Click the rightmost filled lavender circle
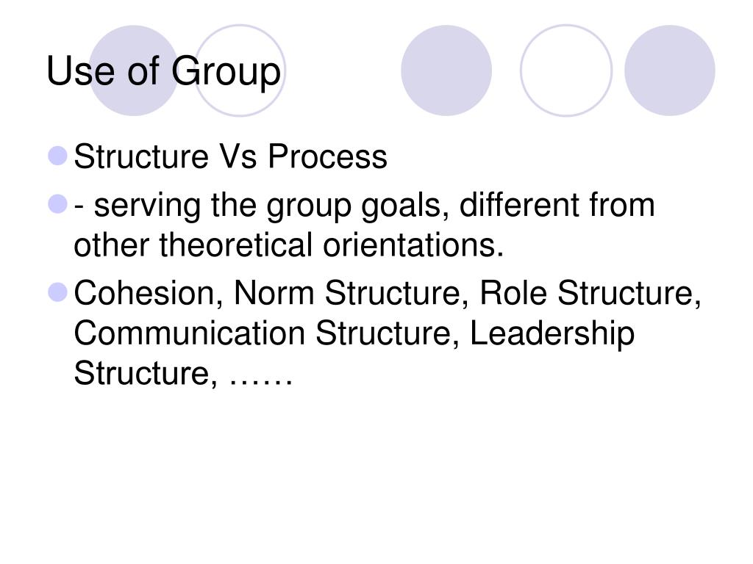 pyautogui.click(x=669, y=70)
